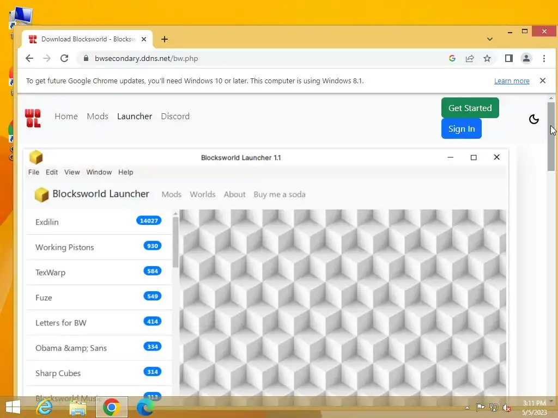The height and width of the screenshot is (418, 558).
Task: Open File Explorer from taskbar
Action: (x=78, y=407)
